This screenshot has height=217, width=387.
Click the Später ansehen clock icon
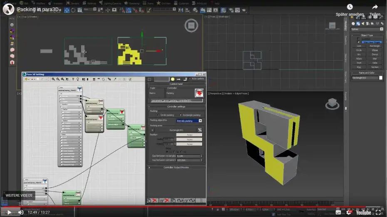(x=350, y=7)
